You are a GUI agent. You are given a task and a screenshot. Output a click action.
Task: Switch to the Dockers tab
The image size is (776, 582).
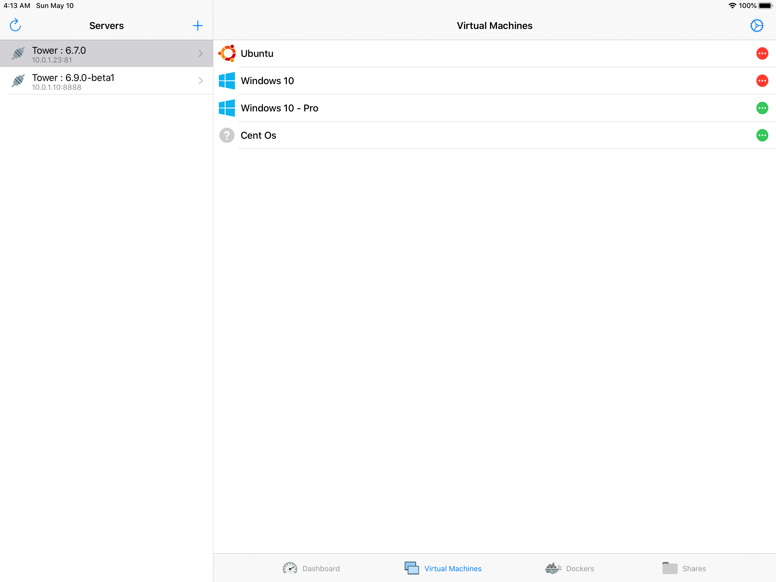(x=570, y=568)
